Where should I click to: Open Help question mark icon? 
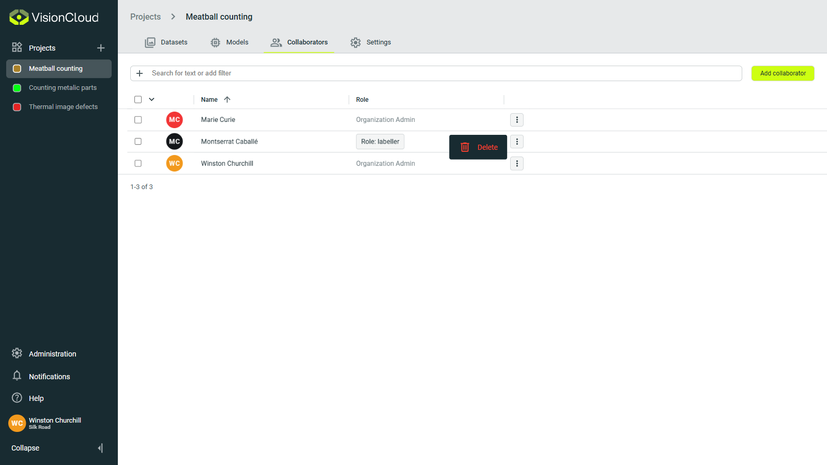[x=17, y=398]
